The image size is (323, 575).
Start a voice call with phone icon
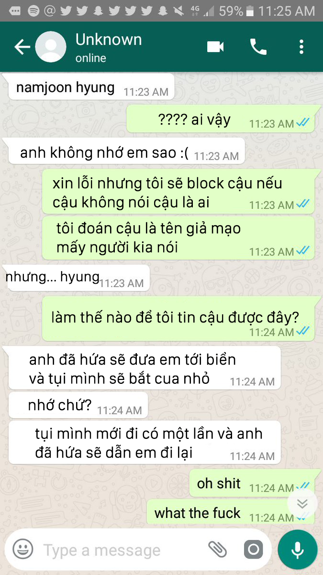click(x=258, y=46)
